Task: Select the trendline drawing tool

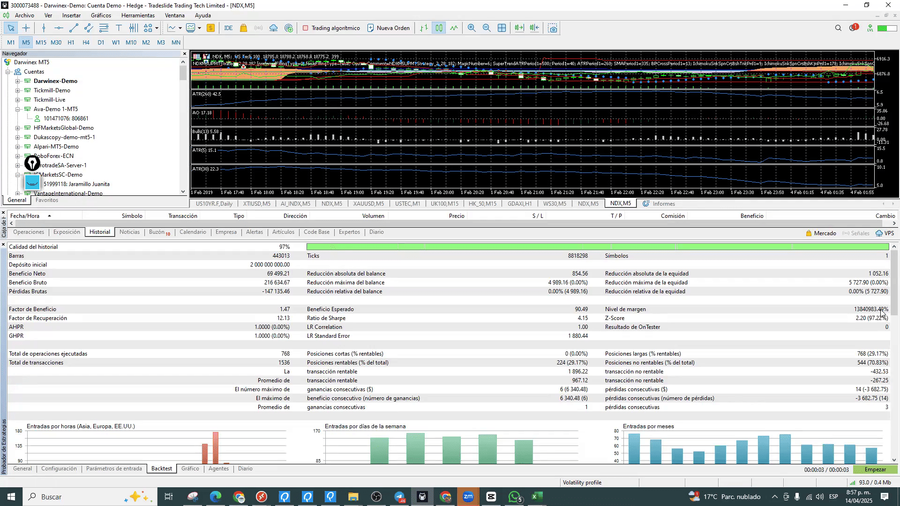Action: click(74, 28)
